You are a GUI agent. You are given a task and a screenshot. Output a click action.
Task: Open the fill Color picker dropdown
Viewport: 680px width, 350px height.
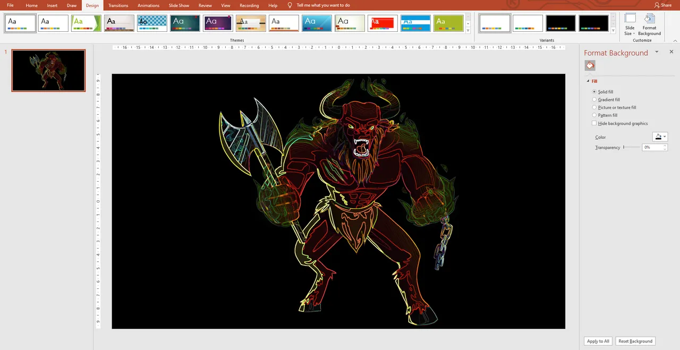tap(660, 137)
